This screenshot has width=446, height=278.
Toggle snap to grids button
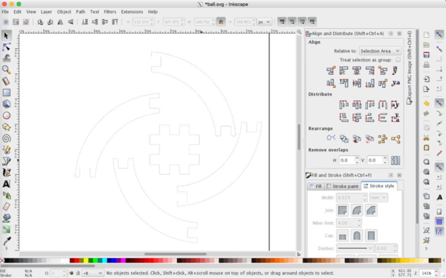coord(439,222)
